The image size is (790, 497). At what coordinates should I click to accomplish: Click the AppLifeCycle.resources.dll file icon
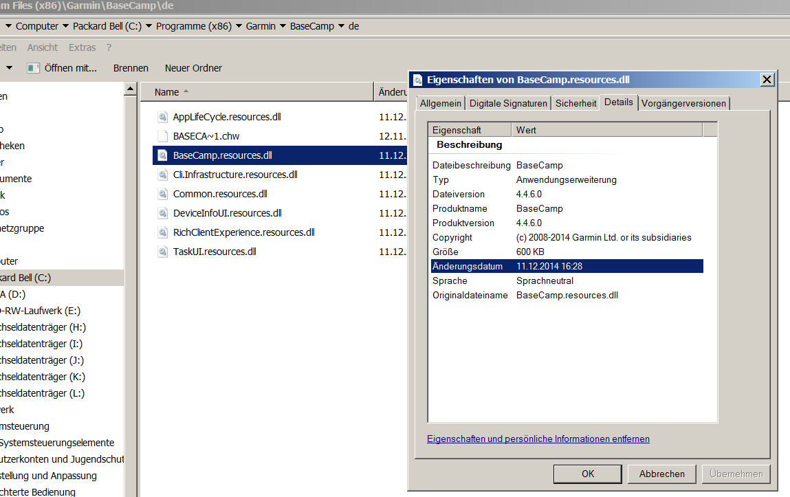click(162, 117)
